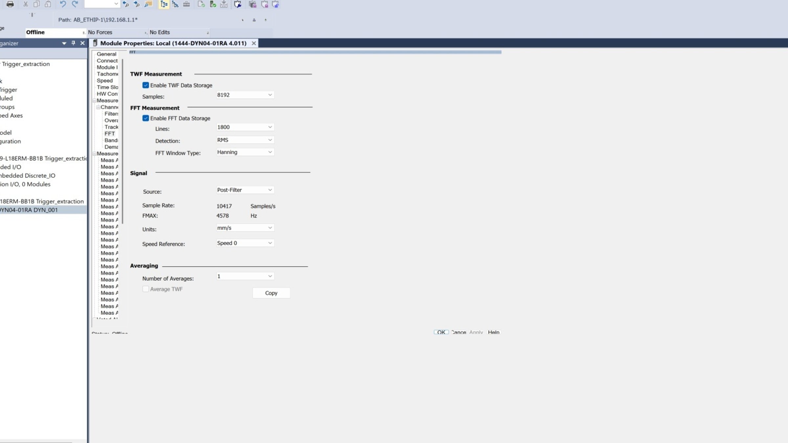Screen dimensions: 788x443
Task: Click the properties tree vertical scrollbar
Action: click(122, 141)
